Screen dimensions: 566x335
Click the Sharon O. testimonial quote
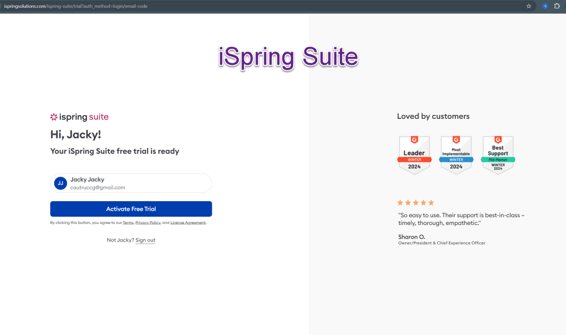pos(462,218)
